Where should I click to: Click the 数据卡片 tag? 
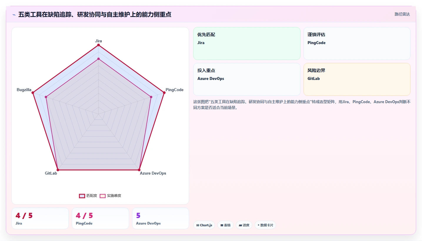pyautogui.click(x=265, y=225)
